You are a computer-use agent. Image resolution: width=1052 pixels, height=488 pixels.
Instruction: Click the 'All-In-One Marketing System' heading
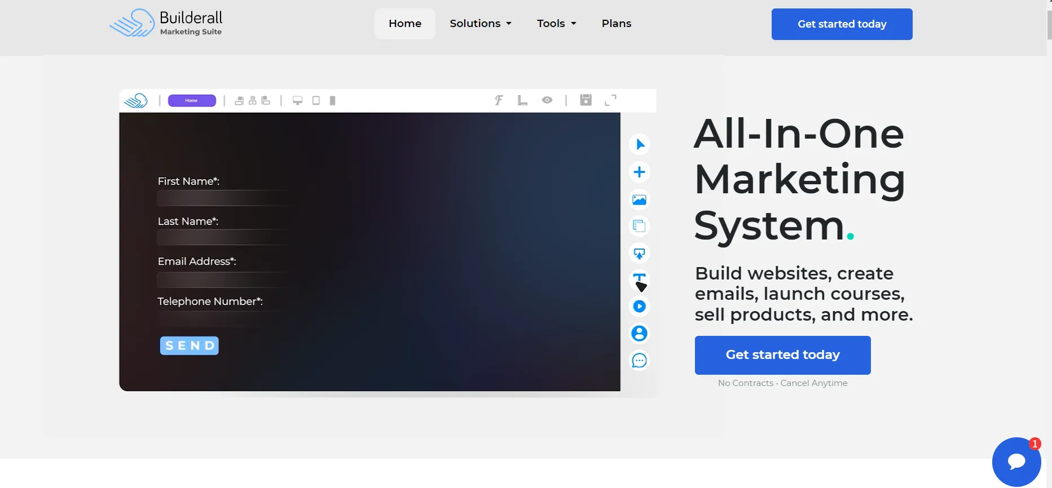(x=799, y=179)
